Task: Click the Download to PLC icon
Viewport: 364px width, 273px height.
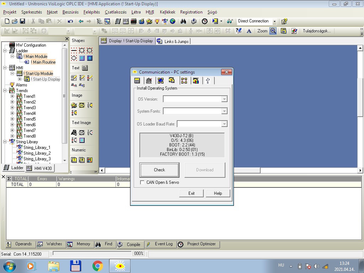Action: (215, 21)
